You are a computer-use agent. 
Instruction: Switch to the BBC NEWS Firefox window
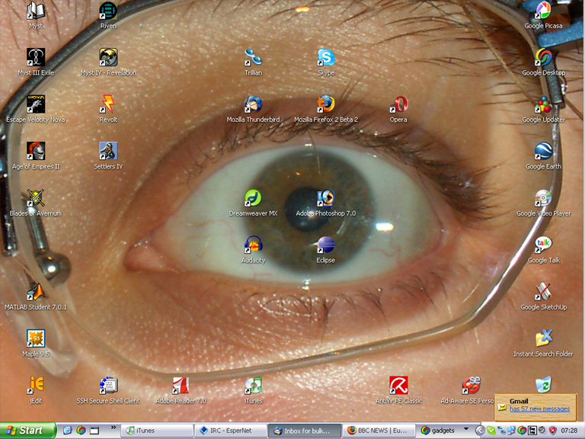point(378,431)
